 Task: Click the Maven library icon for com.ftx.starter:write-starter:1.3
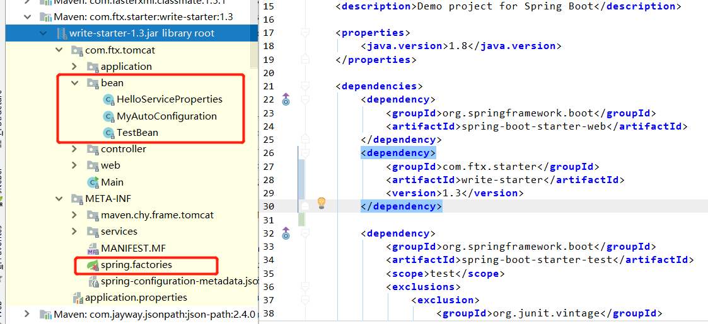tap(45, 17)
